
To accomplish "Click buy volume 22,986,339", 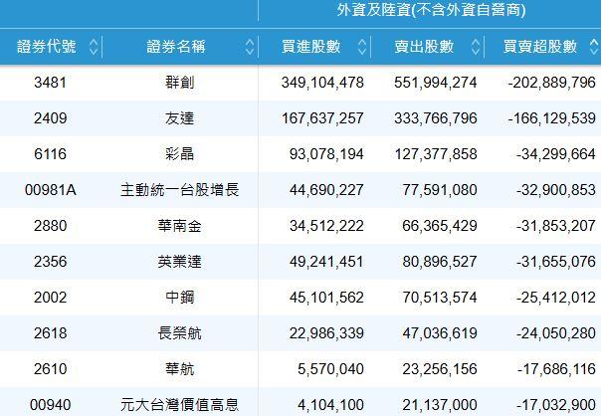I will [x=326, y=333].
